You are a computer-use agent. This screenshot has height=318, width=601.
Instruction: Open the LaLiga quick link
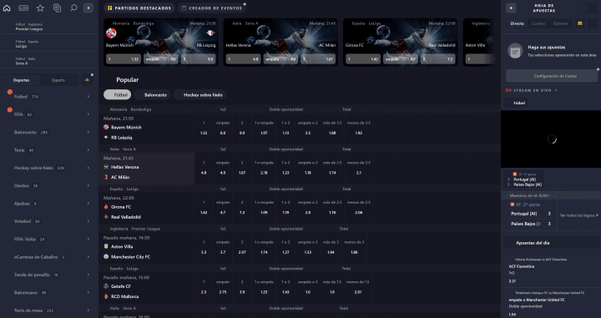tap(48, 43)
